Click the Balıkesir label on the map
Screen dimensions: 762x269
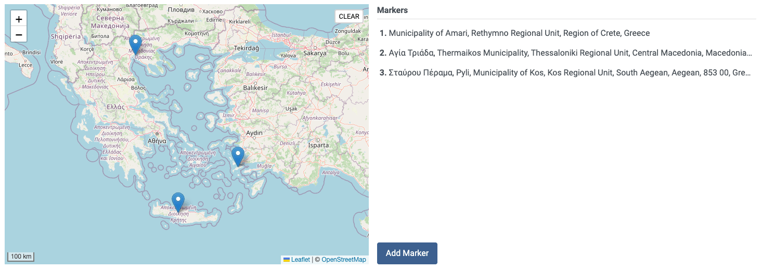255,88
